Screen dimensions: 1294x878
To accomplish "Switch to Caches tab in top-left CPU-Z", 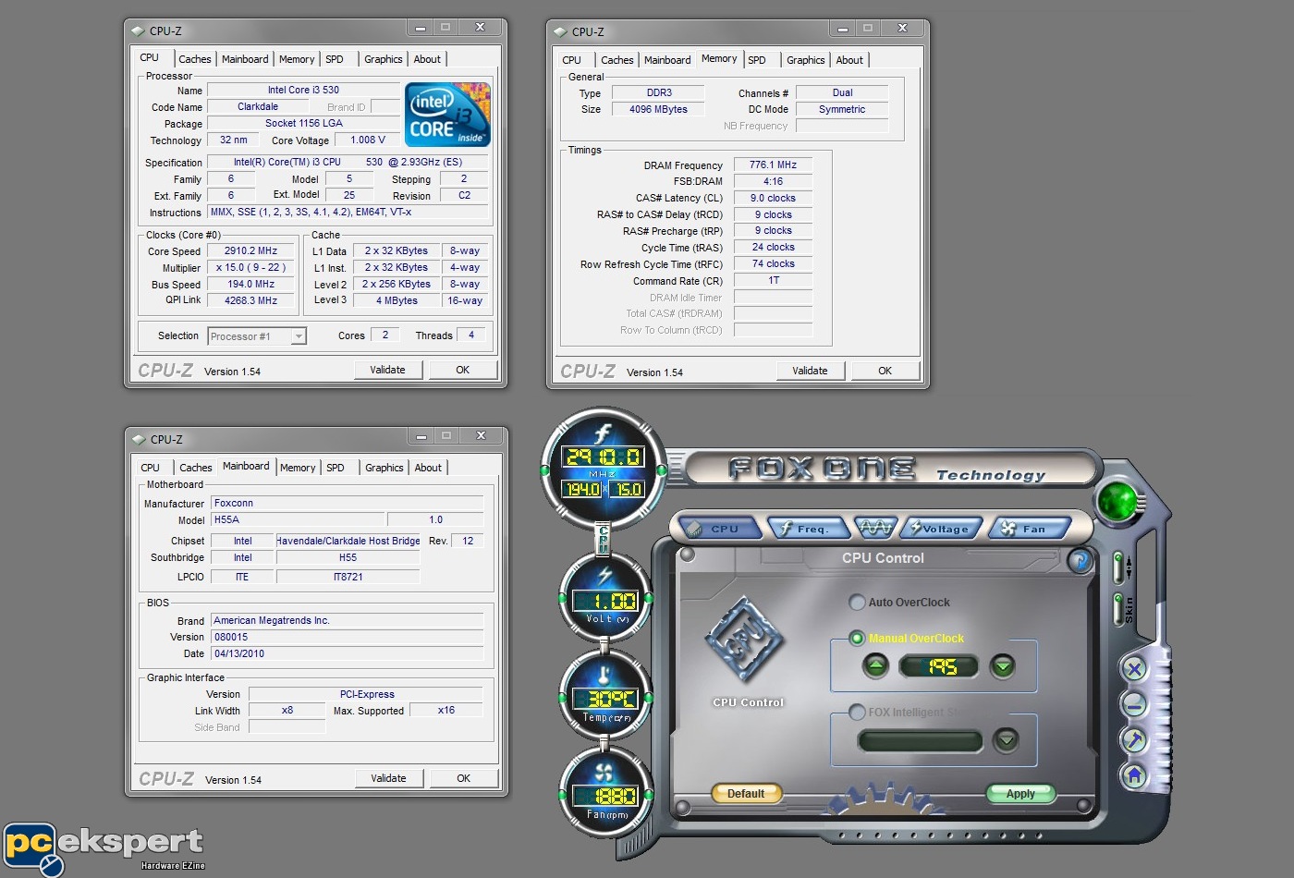I will click(x=194, y=59).
